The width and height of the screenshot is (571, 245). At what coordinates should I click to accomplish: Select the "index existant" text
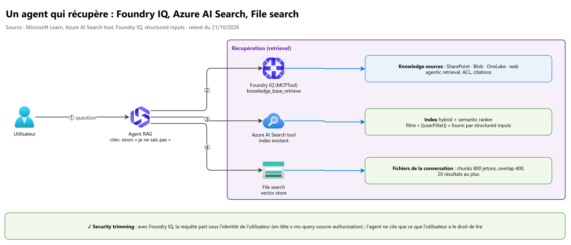coord(274,141)
